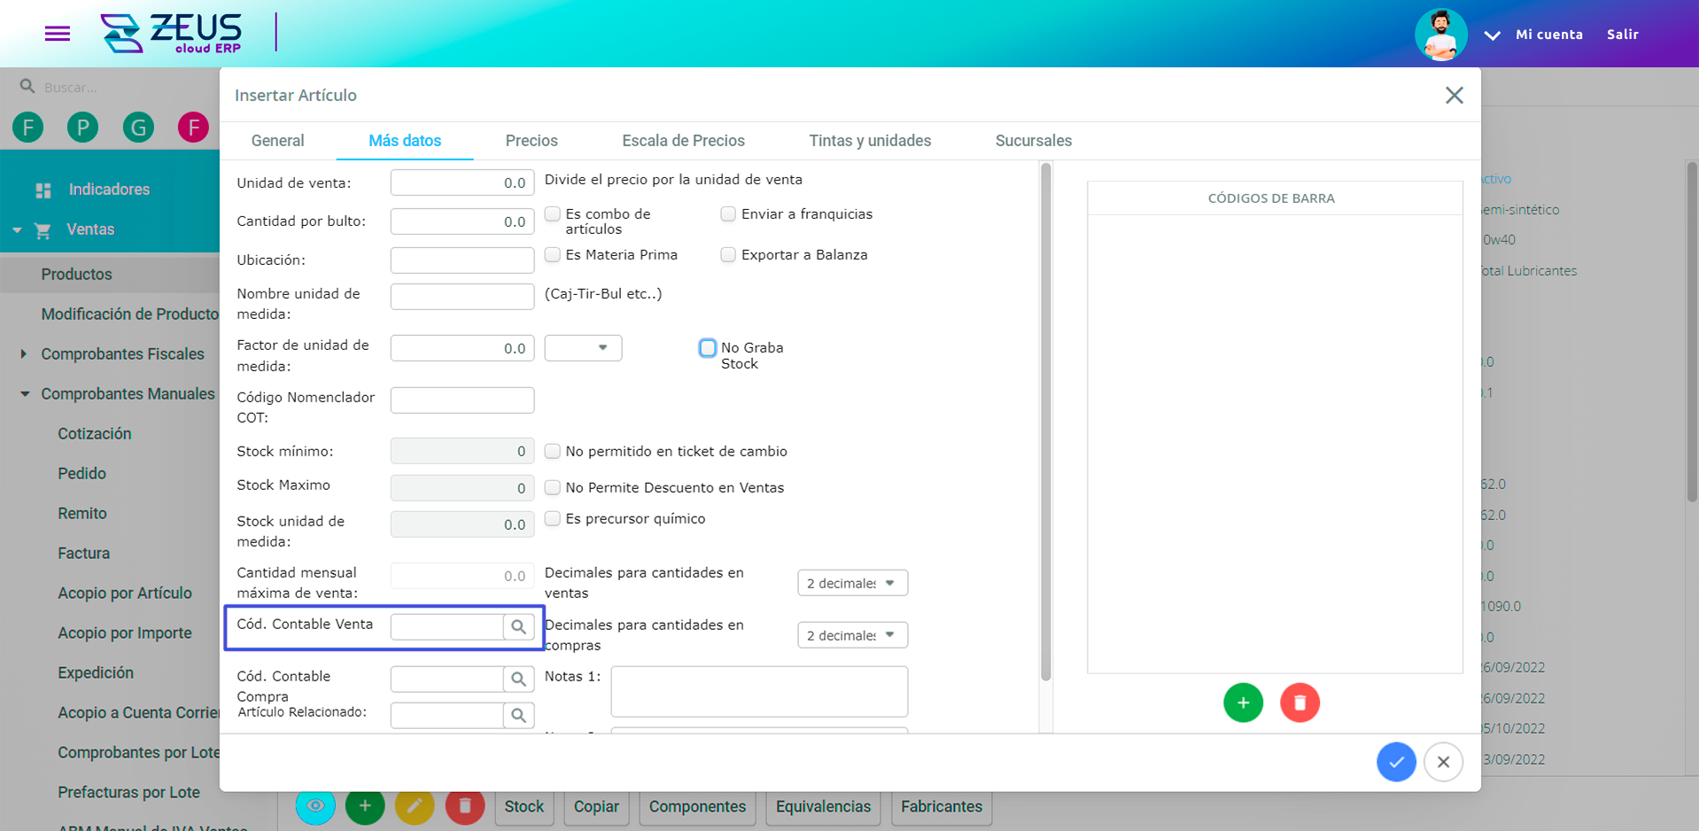Click the green plus icon to add a product
The image size is (1699, 831).
365,806
